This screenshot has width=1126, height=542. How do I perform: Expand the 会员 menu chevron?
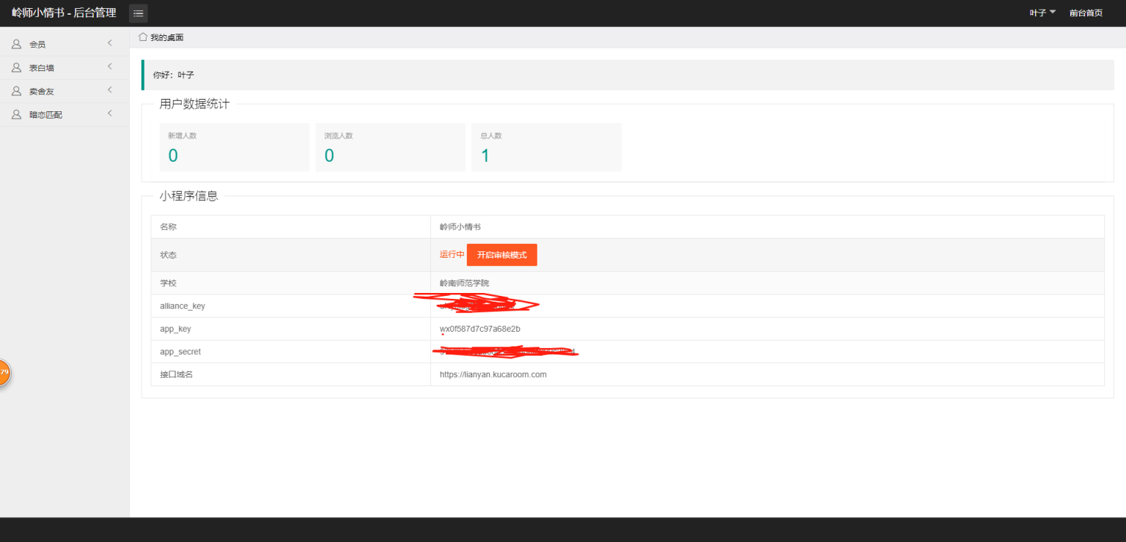pyautogui.click(x=109, y=43)
